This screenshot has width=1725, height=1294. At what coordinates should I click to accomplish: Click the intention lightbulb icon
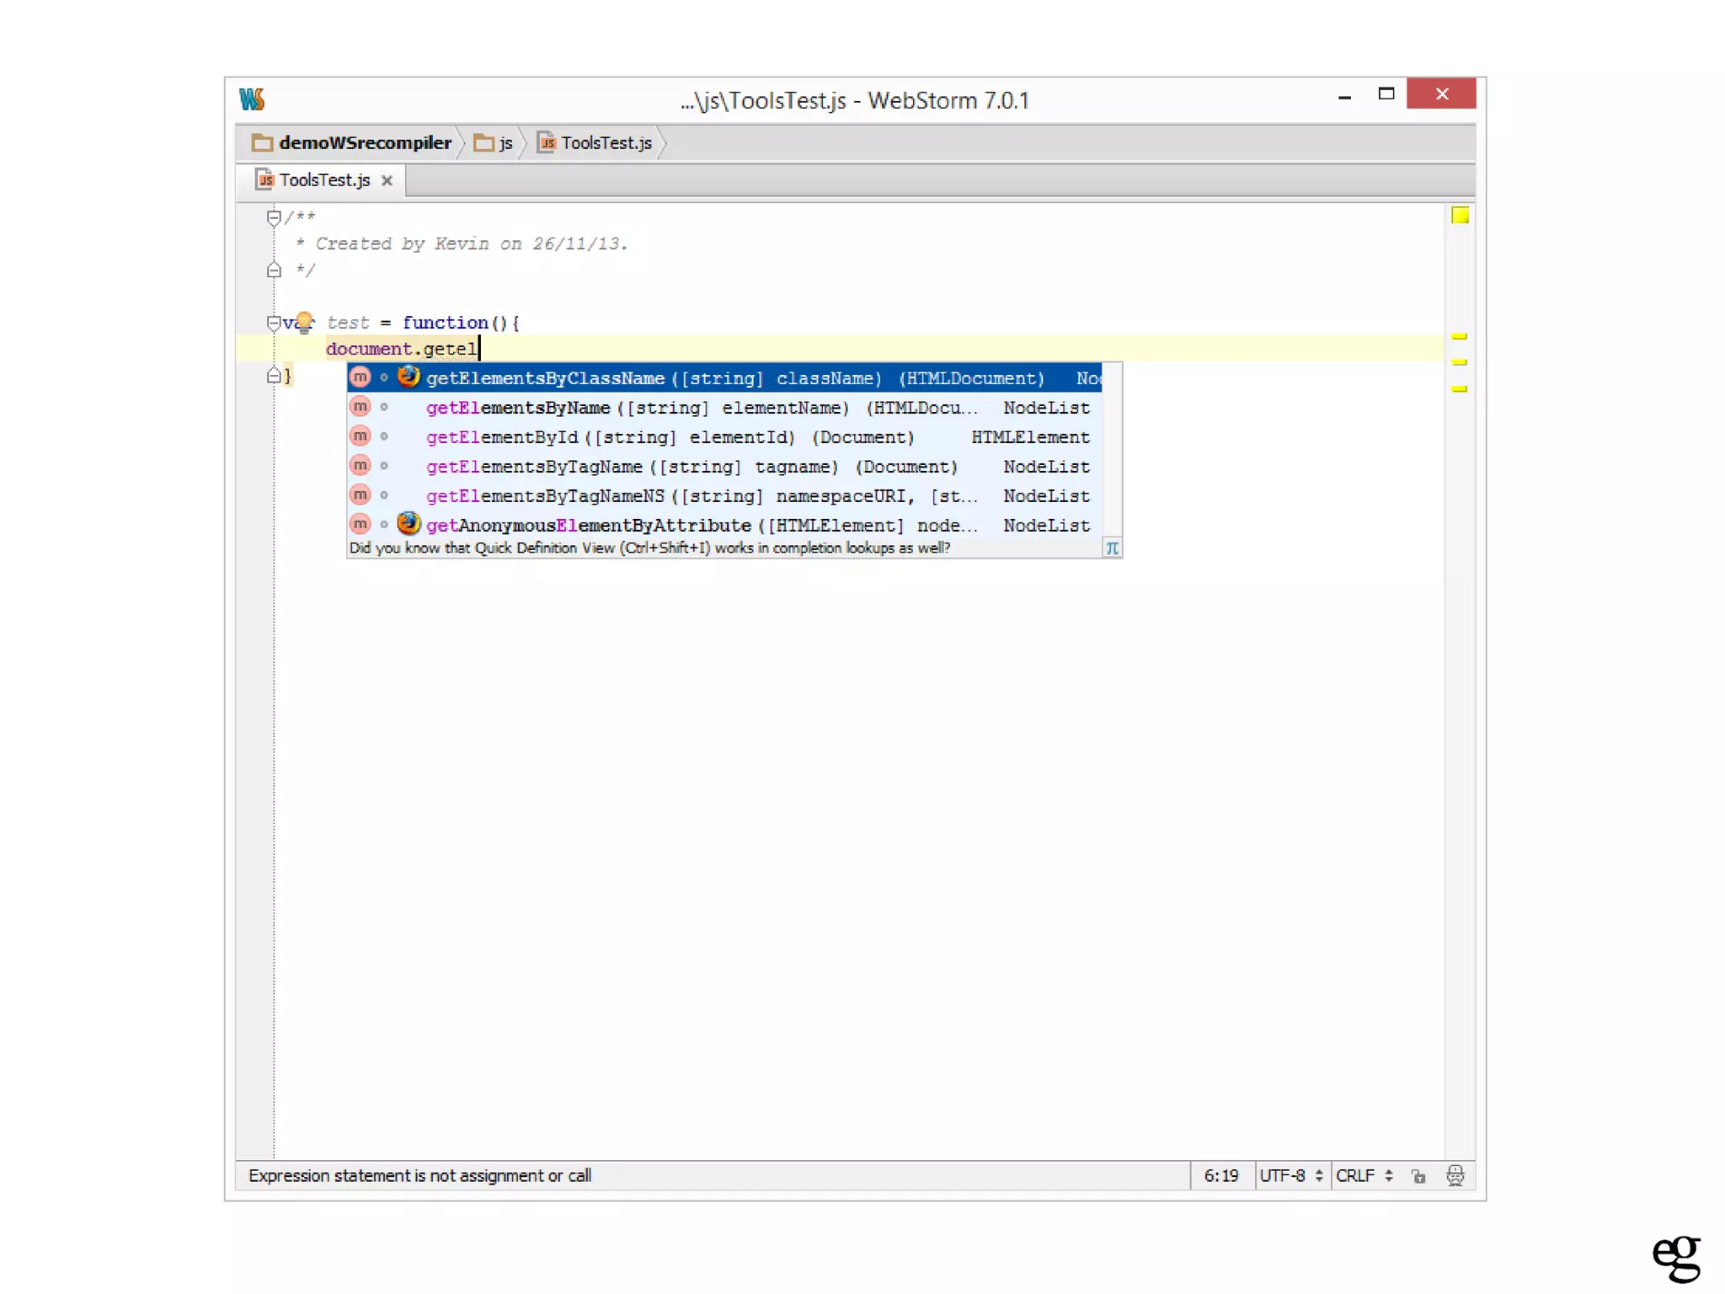304,321
